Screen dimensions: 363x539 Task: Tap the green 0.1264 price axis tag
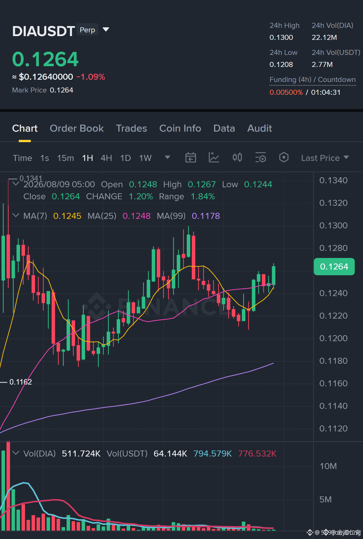[x=334, y=266]
